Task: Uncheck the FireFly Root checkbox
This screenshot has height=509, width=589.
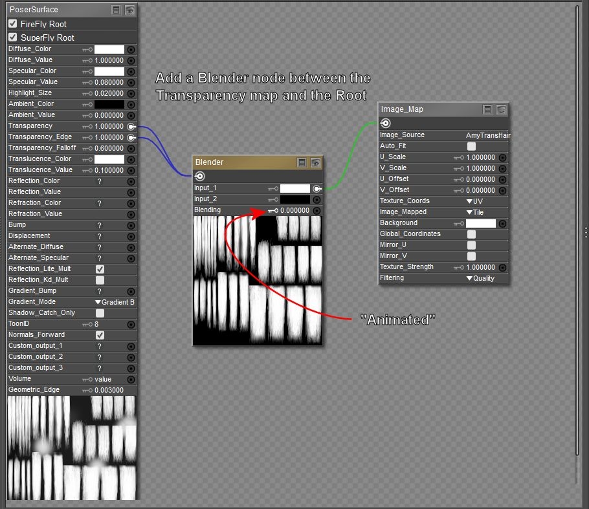Action: [13, 24]
